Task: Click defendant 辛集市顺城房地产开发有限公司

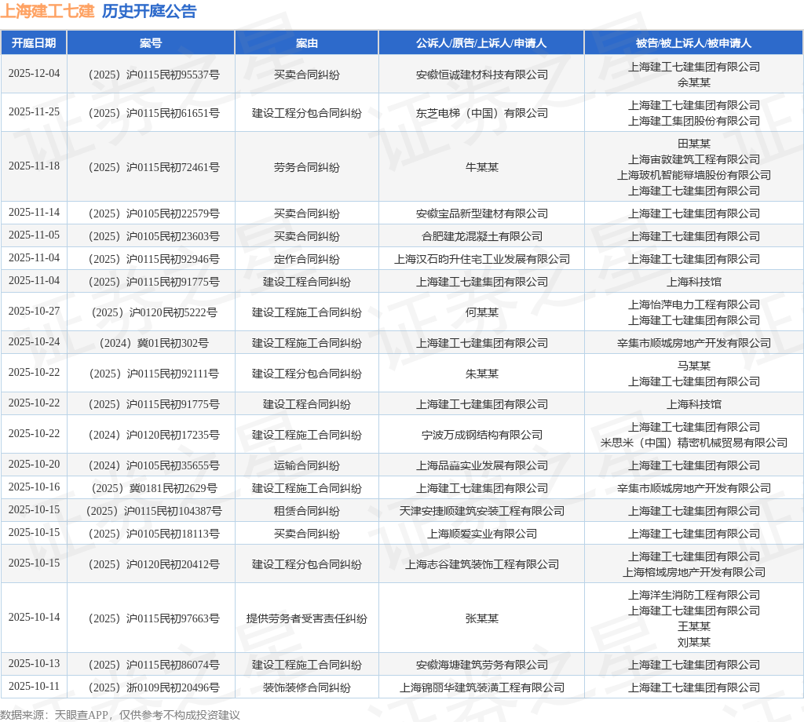Action: click(x=693, y=342)
